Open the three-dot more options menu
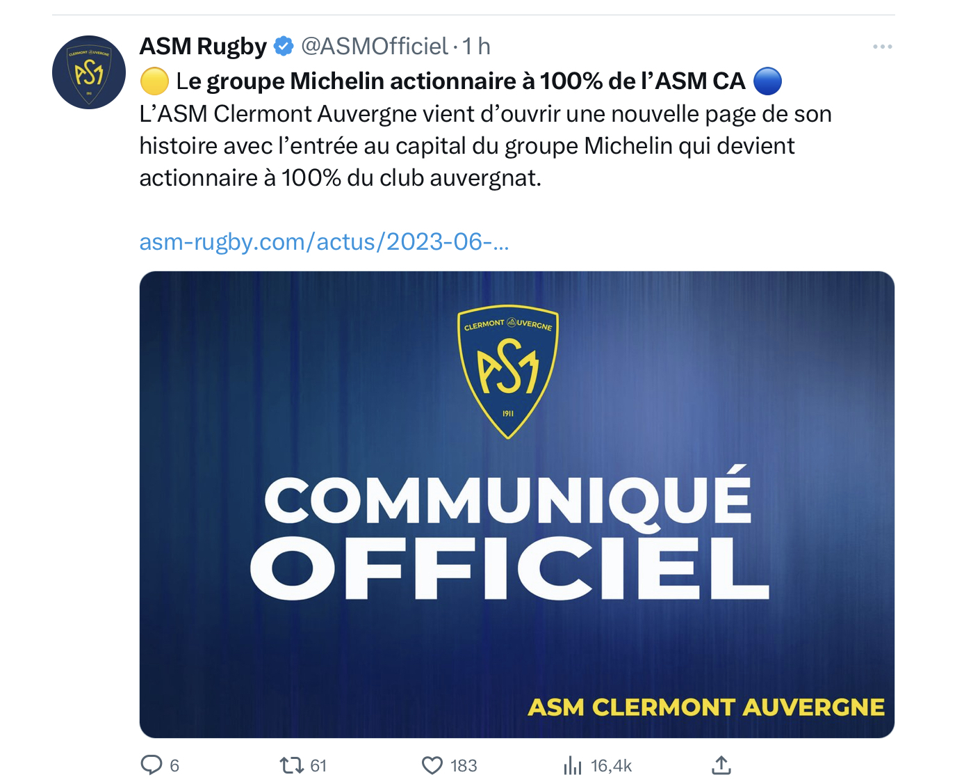 pos(882,47)
